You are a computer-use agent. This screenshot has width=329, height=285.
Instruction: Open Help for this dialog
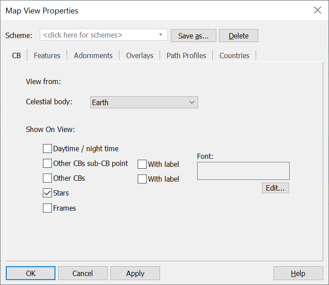pyautogui.click(x=298, y=273)
